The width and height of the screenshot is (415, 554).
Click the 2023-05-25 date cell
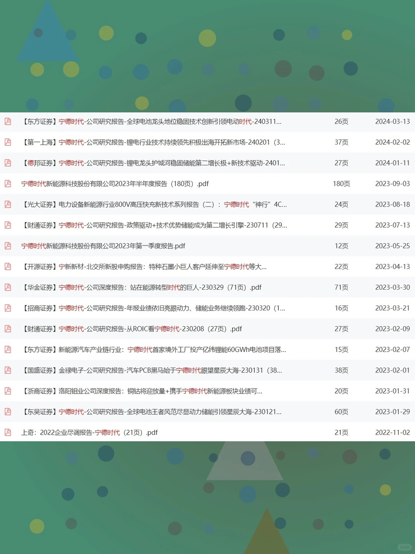point(393,246)
